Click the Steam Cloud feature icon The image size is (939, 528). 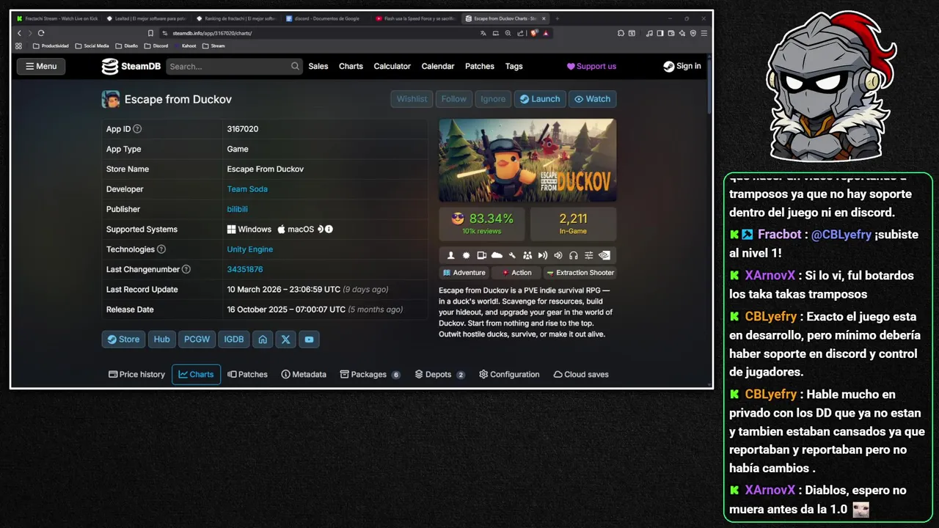tap(497, 255)
